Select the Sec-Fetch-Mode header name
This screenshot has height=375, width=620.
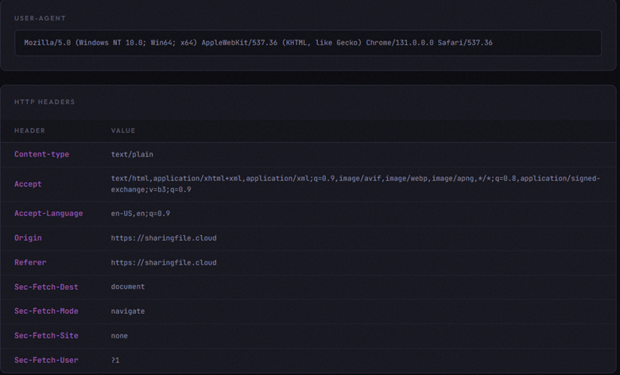(x=46, y=311)
